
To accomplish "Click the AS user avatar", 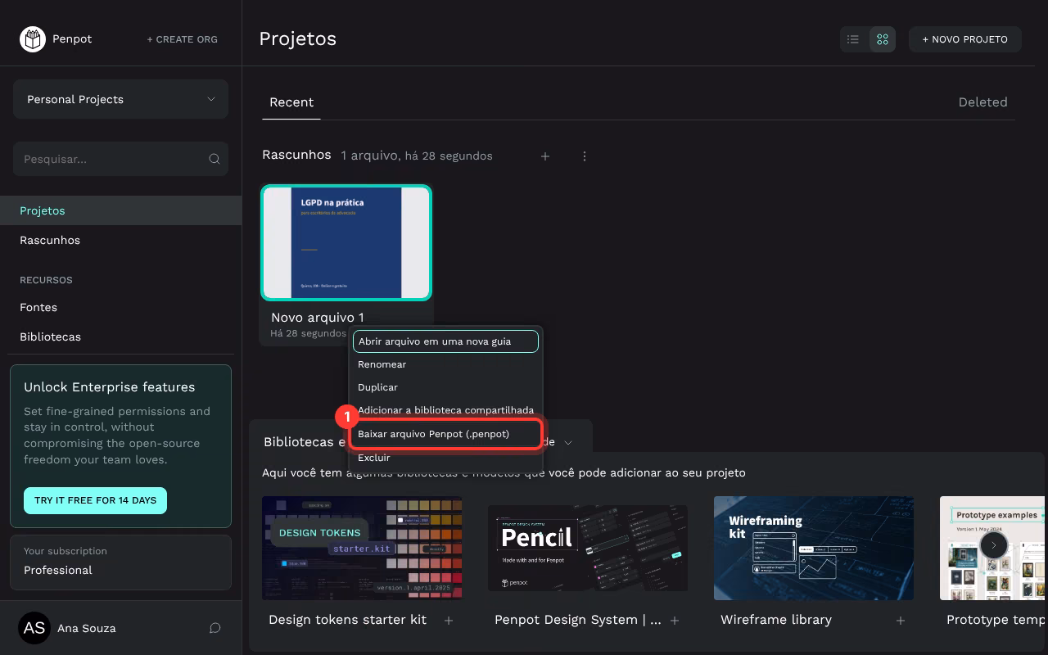I will (x=34, y=628).
